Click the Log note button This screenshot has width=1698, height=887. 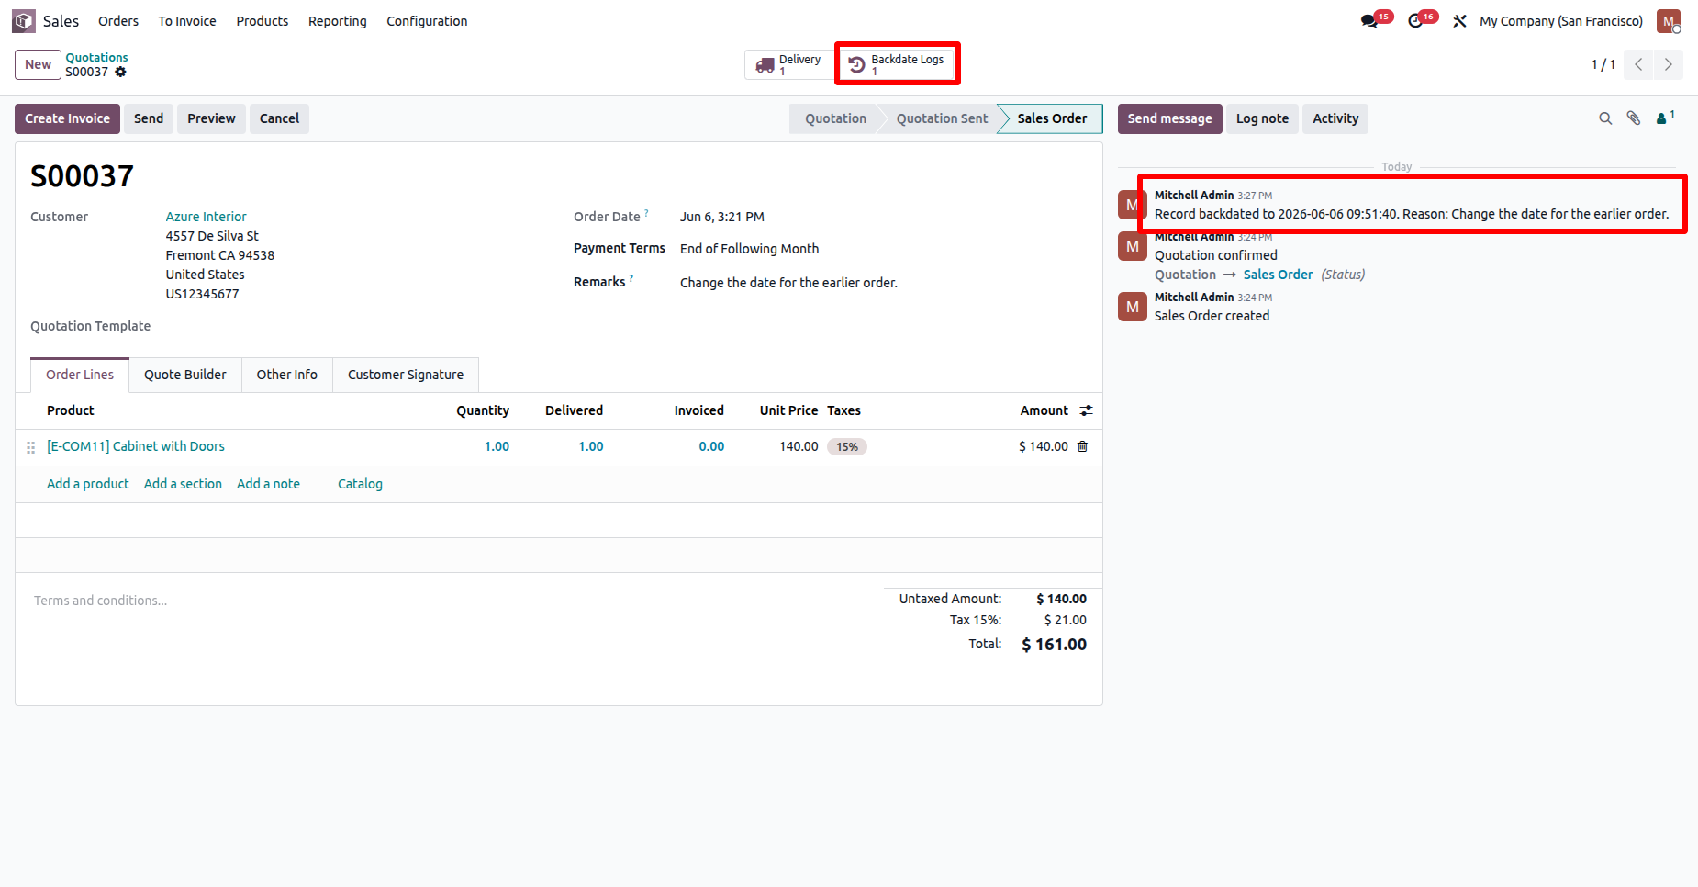point(1262,118)
